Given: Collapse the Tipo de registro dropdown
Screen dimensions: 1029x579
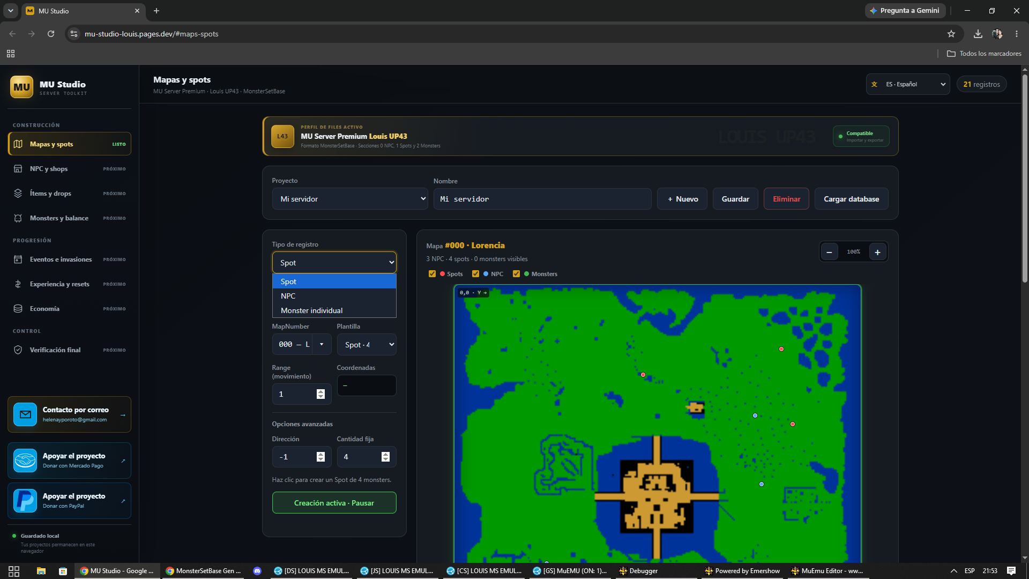Looking at the screenshot, I should click(334, 263).
